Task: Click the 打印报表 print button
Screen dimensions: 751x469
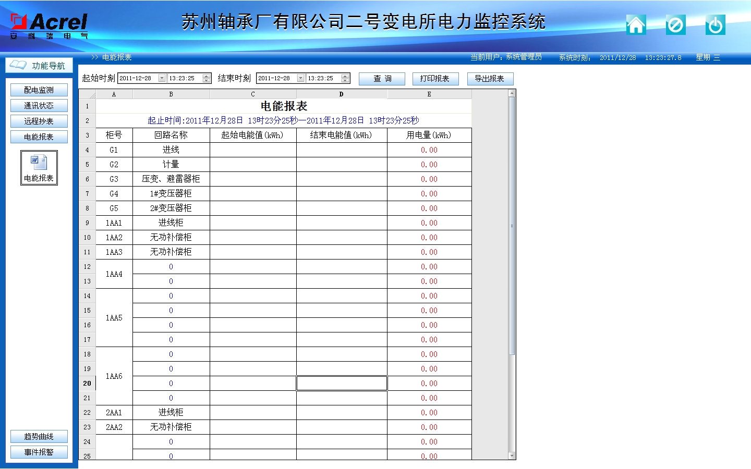Action: [x=435, y=79]
